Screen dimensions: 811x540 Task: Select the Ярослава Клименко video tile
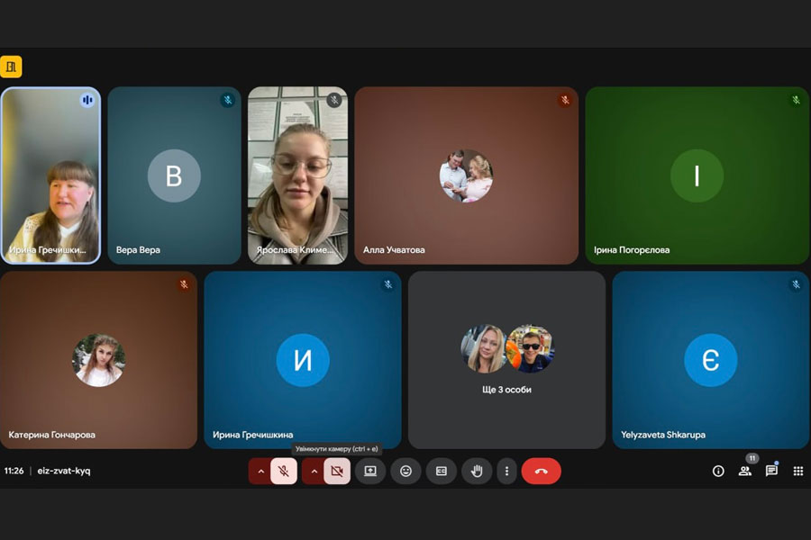(x=298, y=175)
